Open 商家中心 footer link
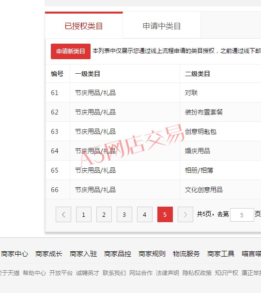Viewport: 261px width, 293px height. coord(15,254)
